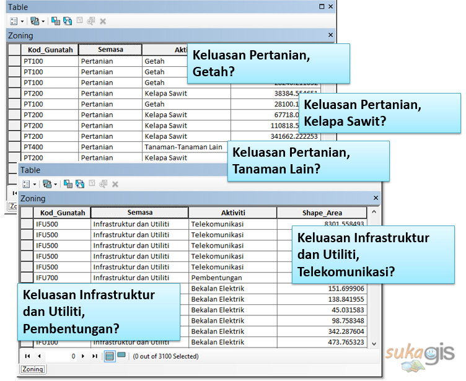This screenshot has height=381, width=466.
Task: Close the Zoning table in back window
Action: (x=330, y=35)
